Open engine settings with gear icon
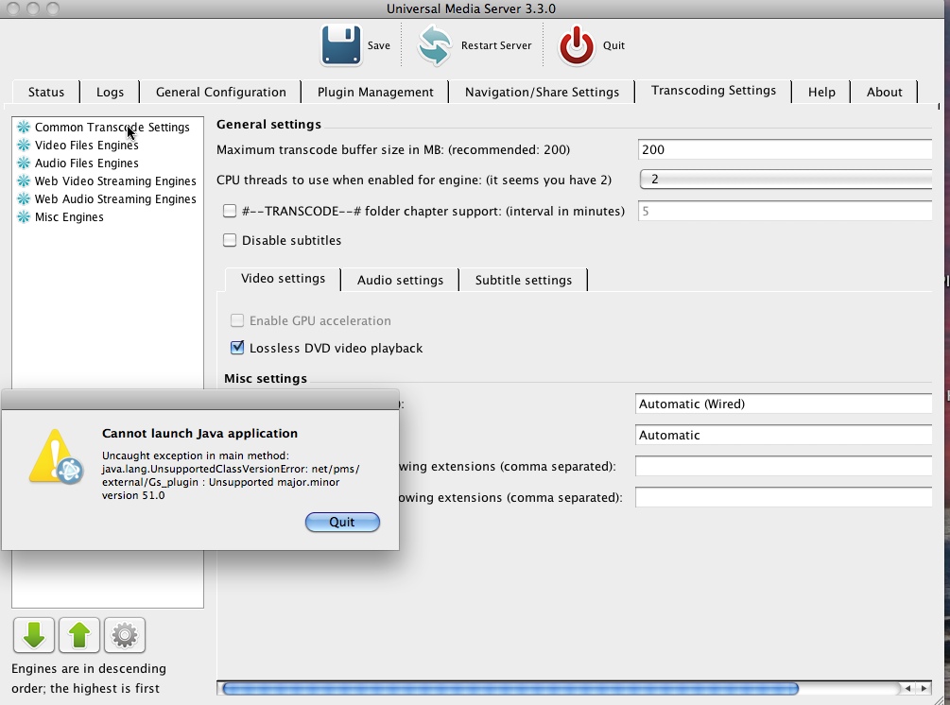950x705 pixels. pos(125,635)
